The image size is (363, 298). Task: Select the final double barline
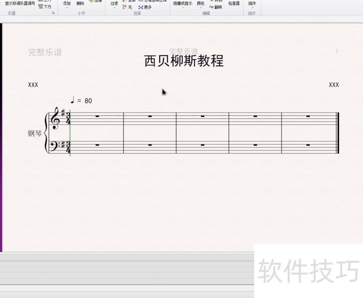click(338, 133)
